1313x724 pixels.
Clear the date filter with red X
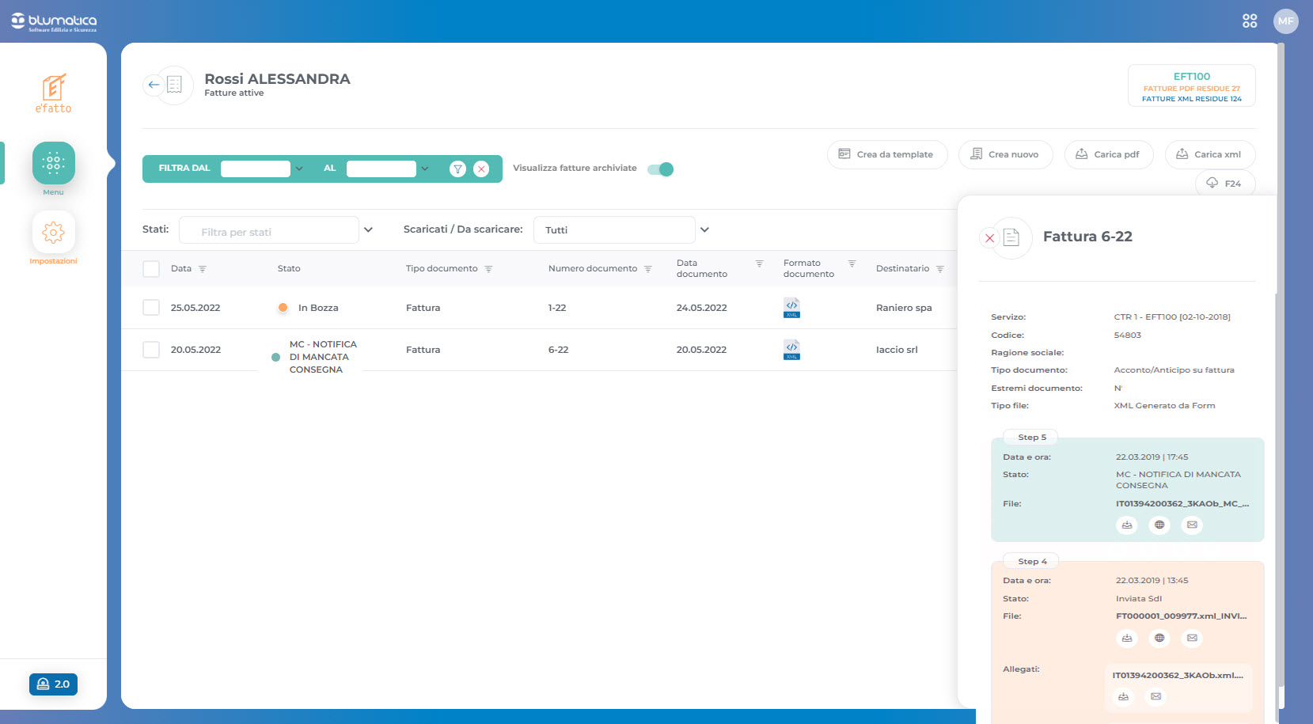click(481, 169)
